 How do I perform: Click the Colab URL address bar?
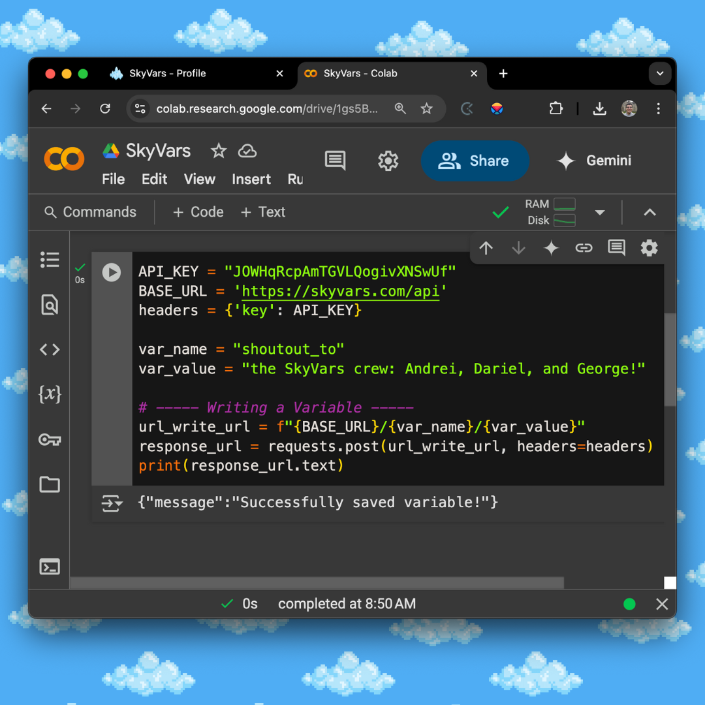[x=266, y=108]
